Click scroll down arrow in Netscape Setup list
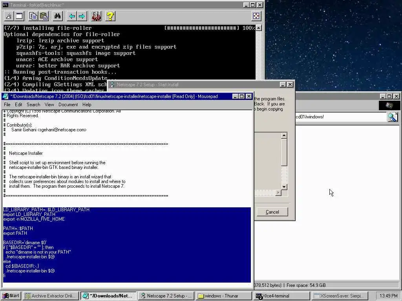The image size is (402, 301). (x=284, y=187)
